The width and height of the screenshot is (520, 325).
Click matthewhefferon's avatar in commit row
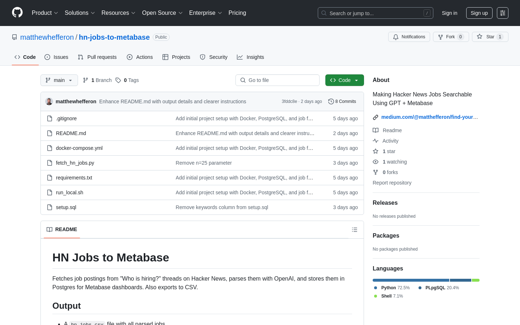point(49,101)
